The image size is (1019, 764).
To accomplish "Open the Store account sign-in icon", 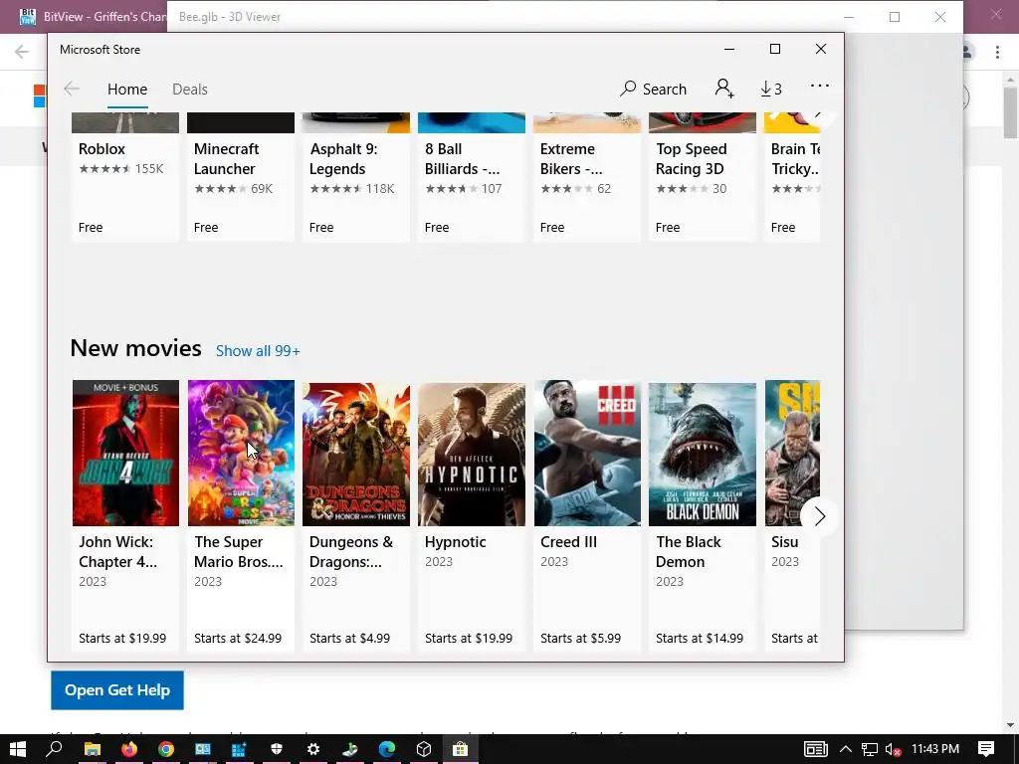I will (x=724, y=89).
